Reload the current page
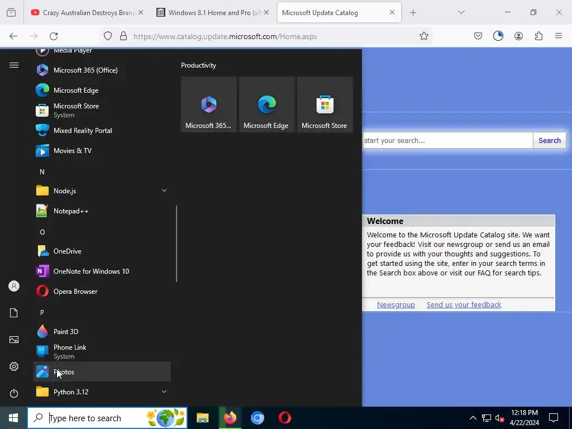 54,36
